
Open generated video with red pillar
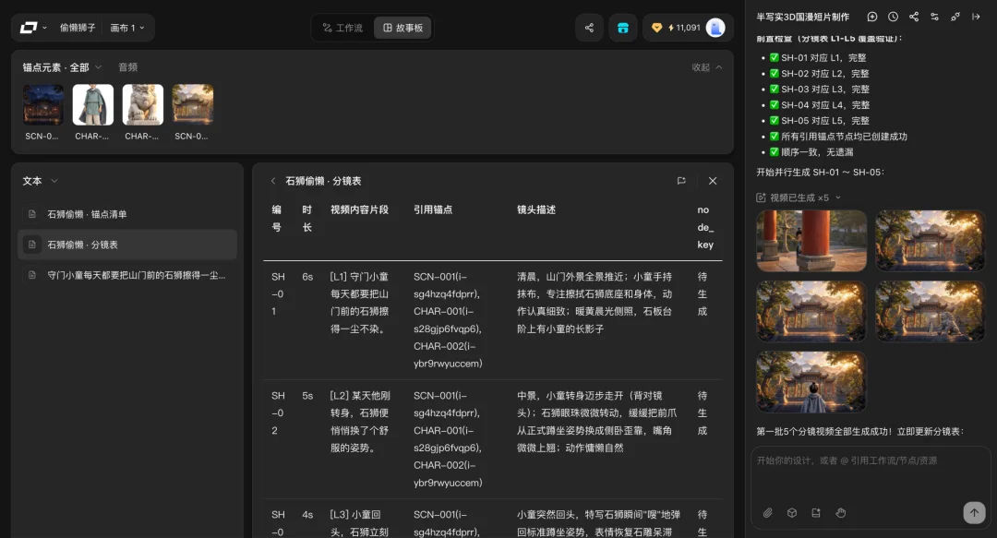(x=811, y=241)
